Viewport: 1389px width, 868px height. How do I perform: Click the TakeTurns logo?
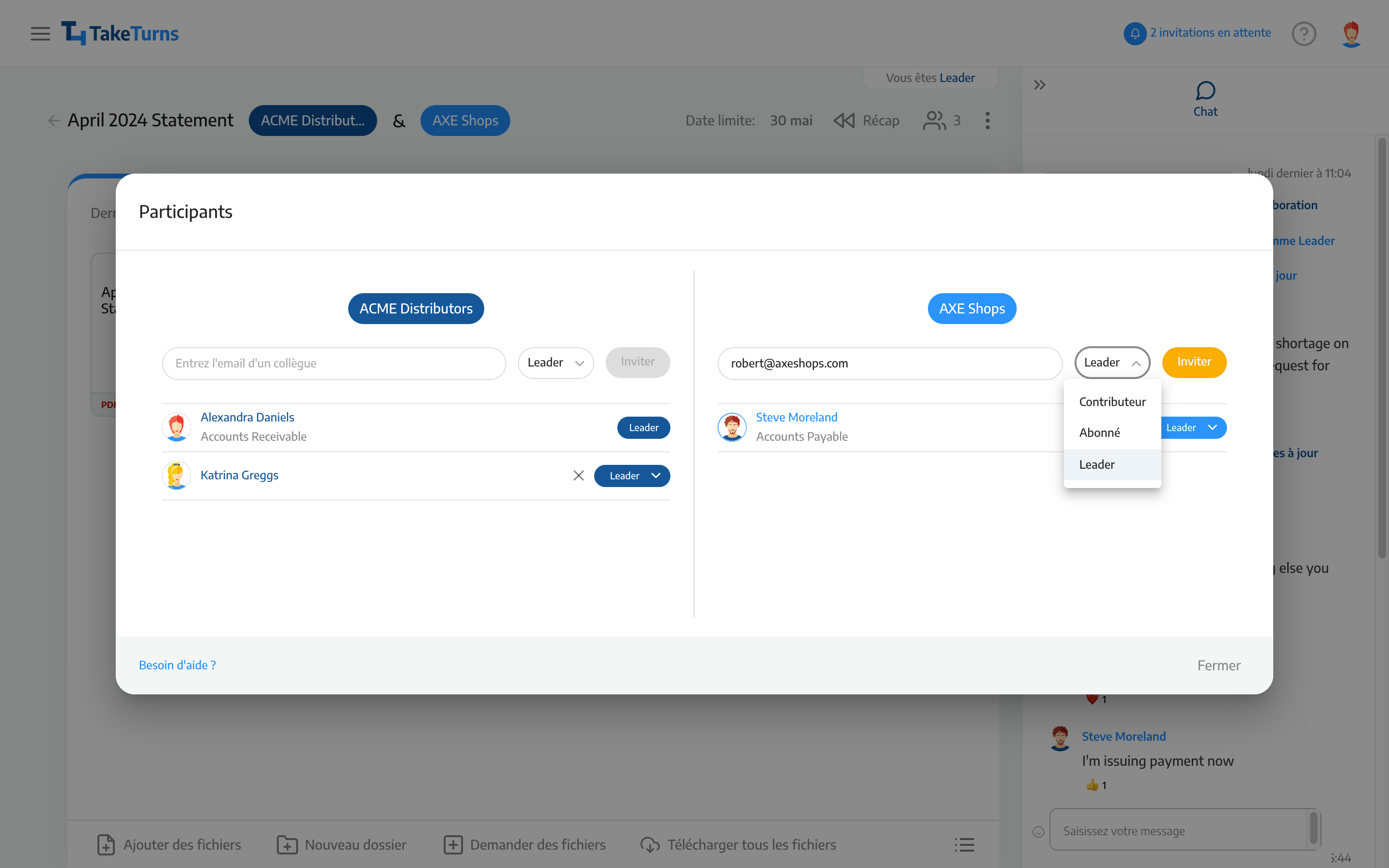pyautogui.click(x=120, y=33)
